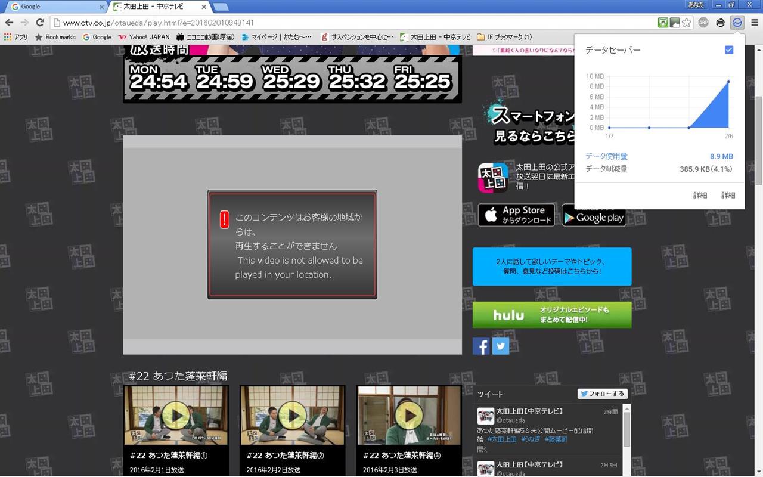
Task: Open the Bookmarks star folder in bookmarks bar
Action: click(55, 37)
